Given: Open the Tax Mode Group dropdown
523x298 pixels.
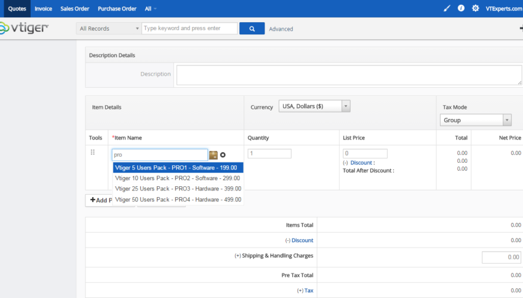Looking at the screenshot, I should [476, 120].
